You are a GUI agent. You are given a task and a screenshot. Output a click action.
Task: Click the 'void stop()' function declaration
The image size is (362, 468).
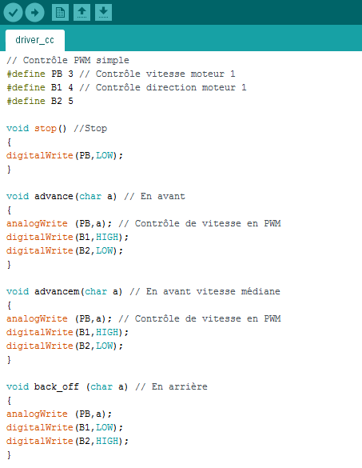click(x=37, y=128)
